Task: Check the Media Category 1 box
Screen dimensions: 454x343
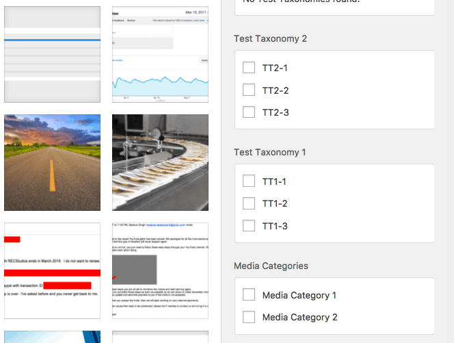Action: [x=249, y=294]
